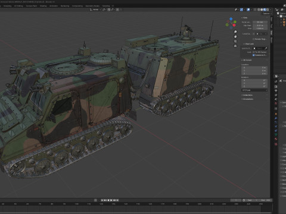Expand the Annotations panel

247,99
